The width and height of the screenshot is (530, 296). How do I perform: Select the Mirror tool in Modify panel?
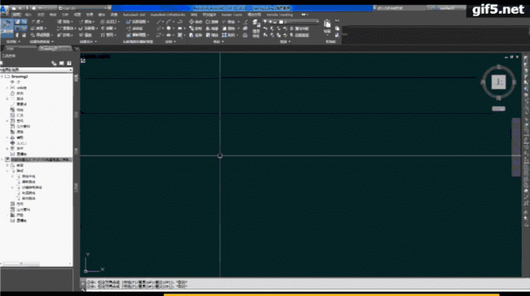(x=212, y=28)
